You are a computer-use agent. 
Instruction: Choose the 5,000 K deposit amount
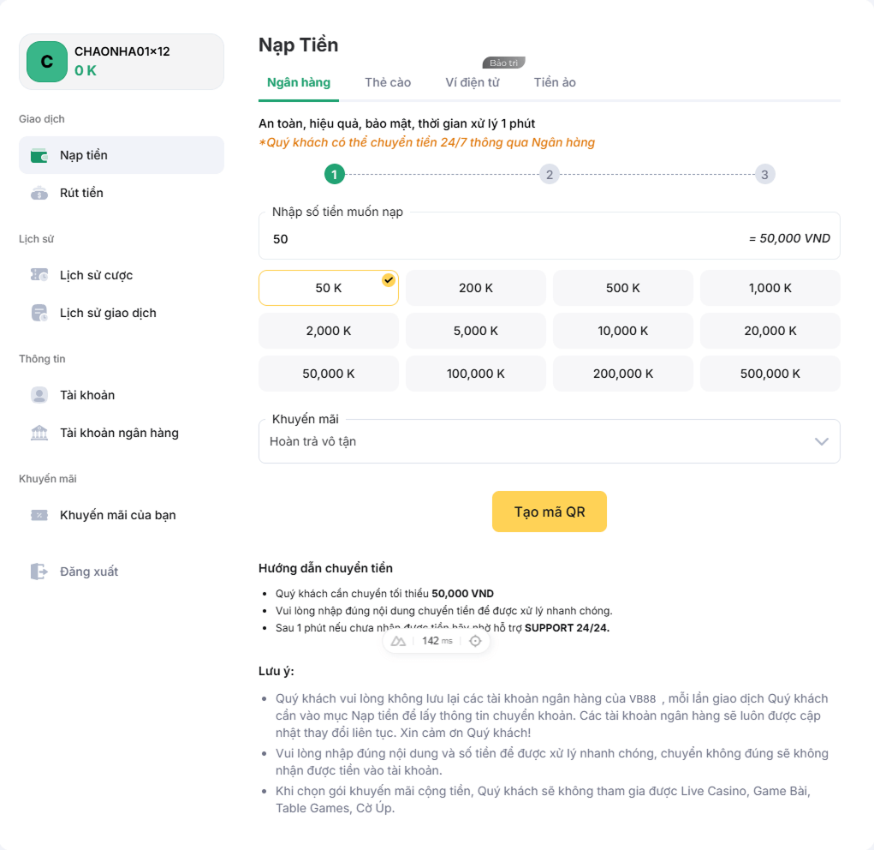click(475, 331)
